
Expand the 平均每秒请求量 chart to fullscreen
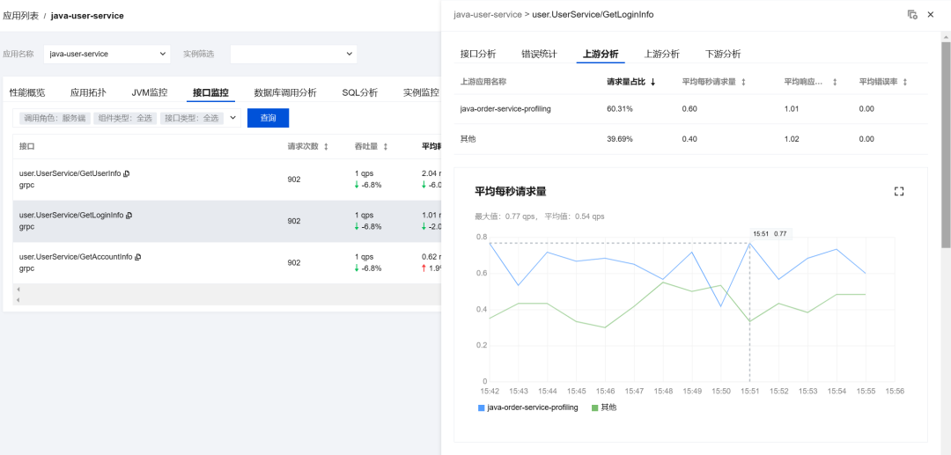[x=899, y=192]
